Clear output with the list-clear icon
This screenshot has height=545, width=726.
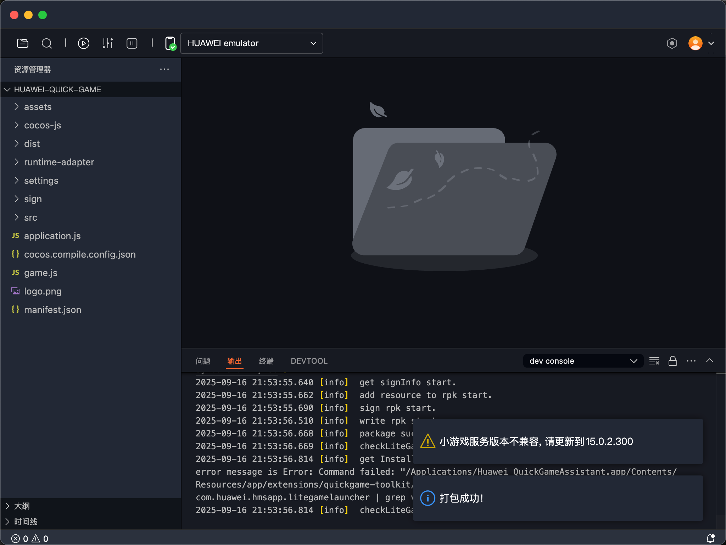pos(654,361)
